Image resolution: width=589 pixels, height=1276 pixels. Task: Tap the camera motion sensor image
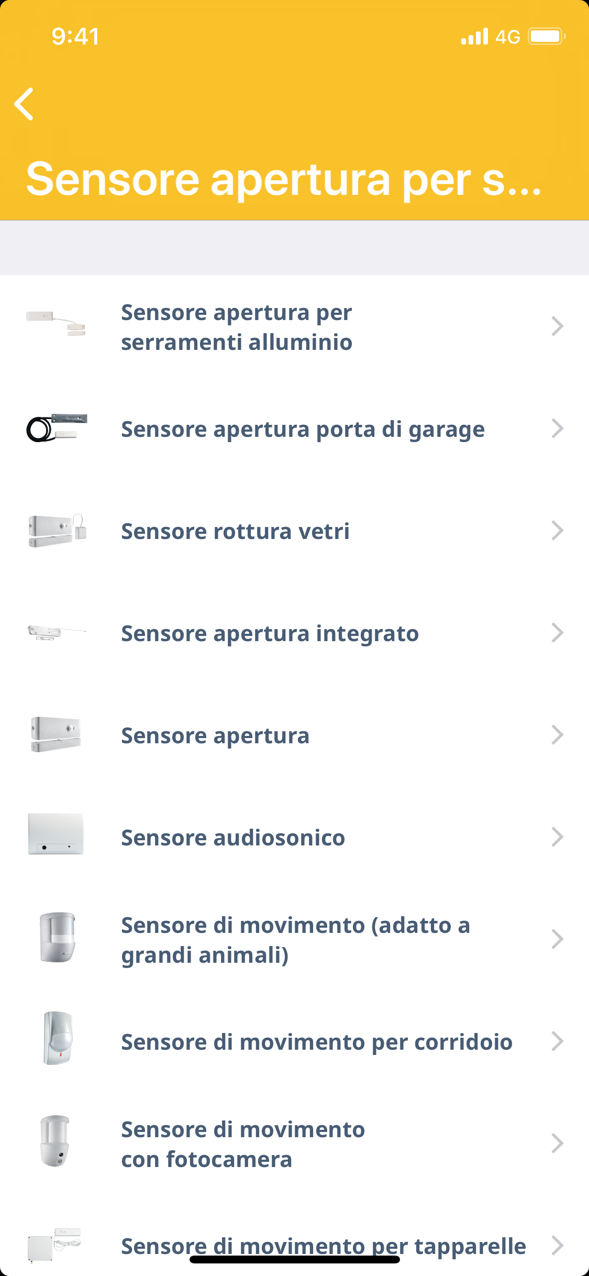pos(55,1140)
